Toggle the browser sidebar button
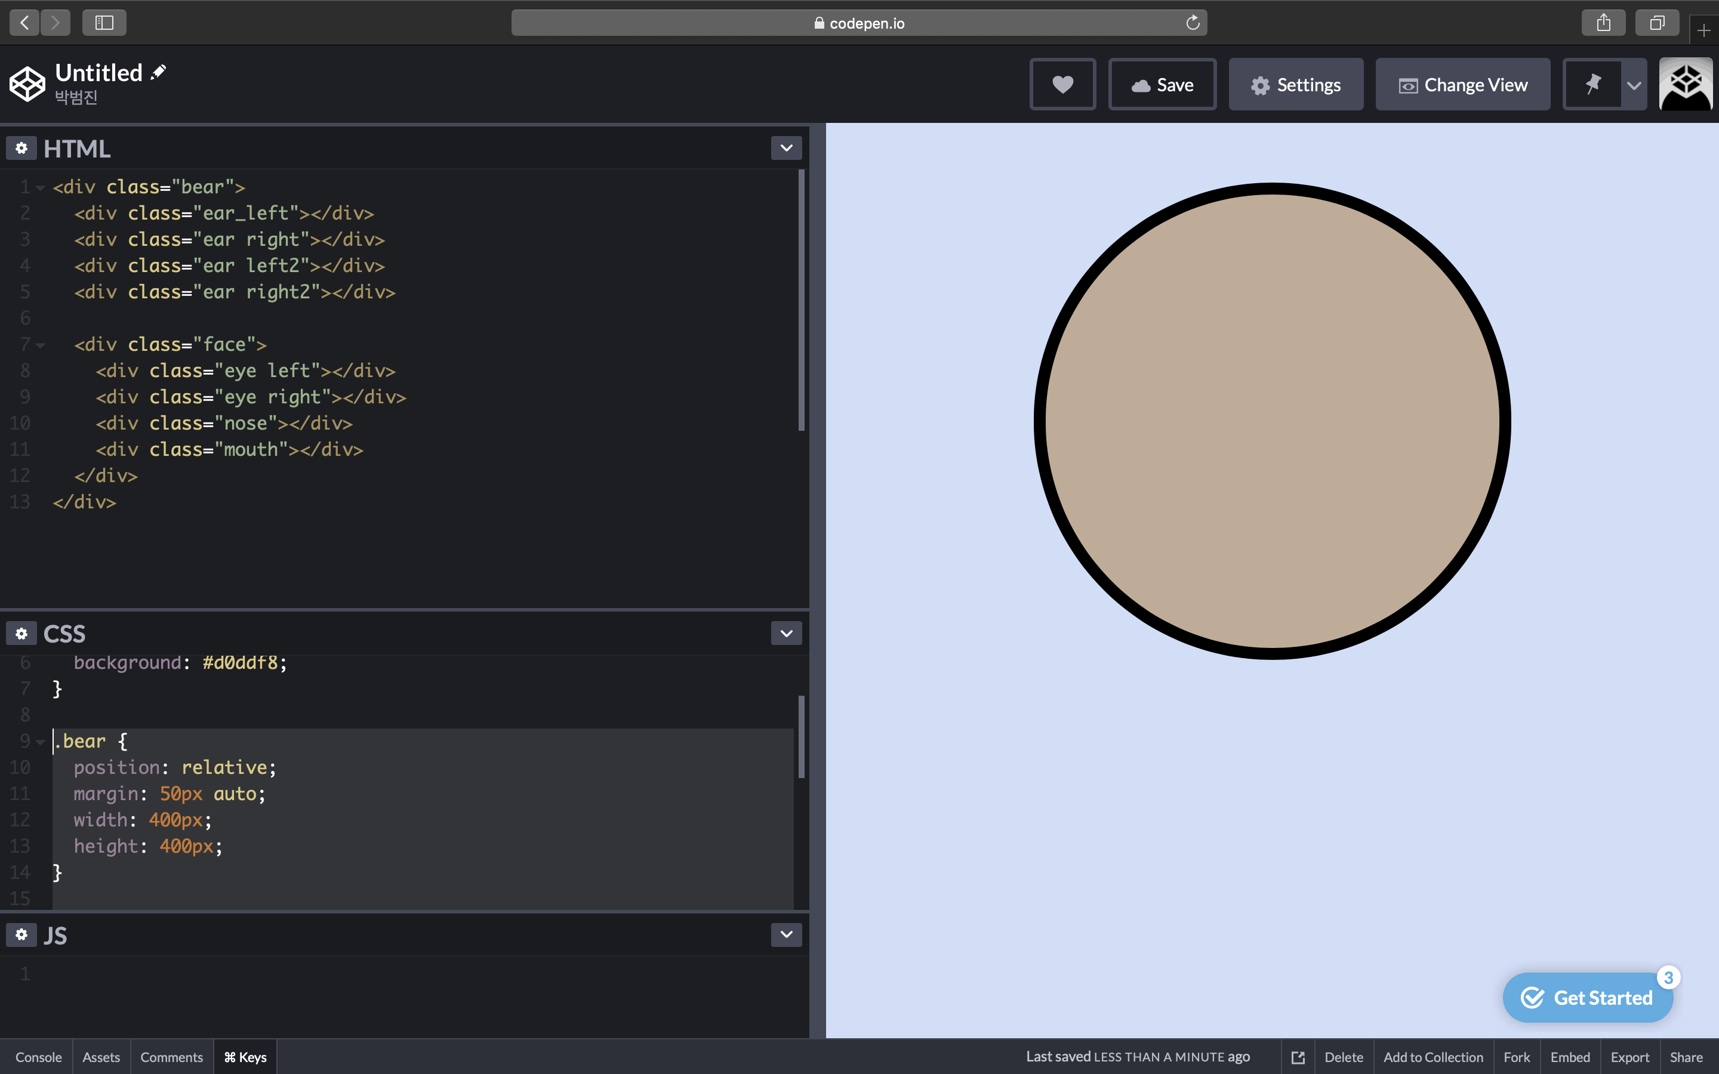The height and width of the screenshot is (1074, 1719). point(104,23)
